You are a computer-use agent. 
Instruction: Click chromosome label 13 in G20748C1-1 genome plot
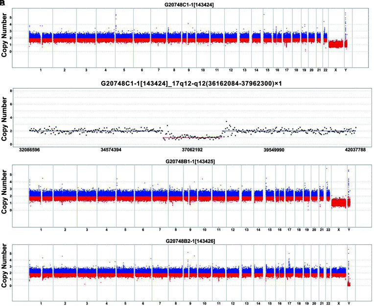tap(244, 70)
